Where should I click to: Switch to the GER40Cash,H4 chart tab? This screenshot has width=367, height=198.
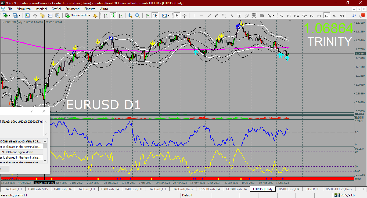click(x=236, y=189)
